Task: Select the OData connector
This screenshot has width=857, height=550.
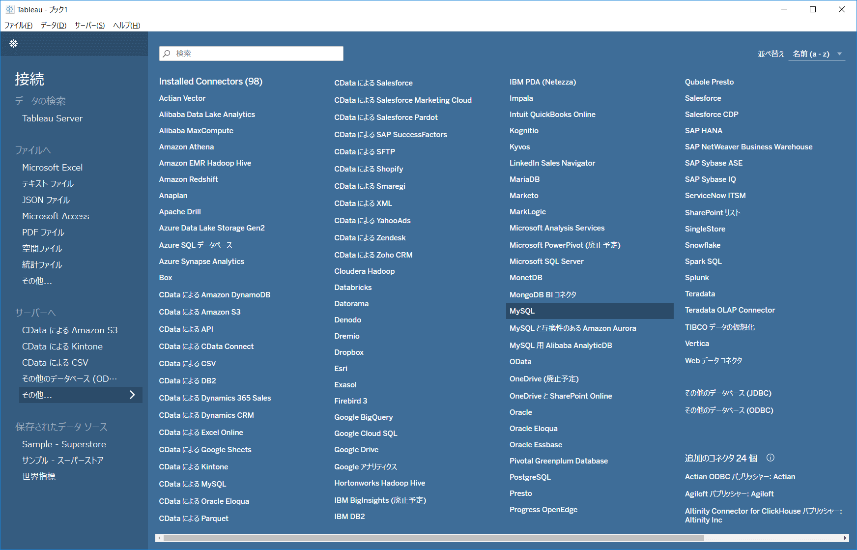Action: [x=520, y=362]
